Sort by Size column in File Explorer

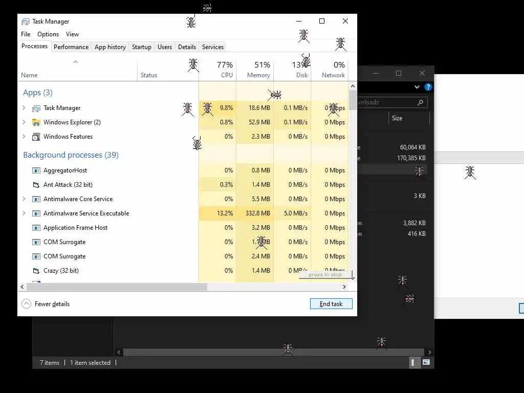tap(397, 118)
